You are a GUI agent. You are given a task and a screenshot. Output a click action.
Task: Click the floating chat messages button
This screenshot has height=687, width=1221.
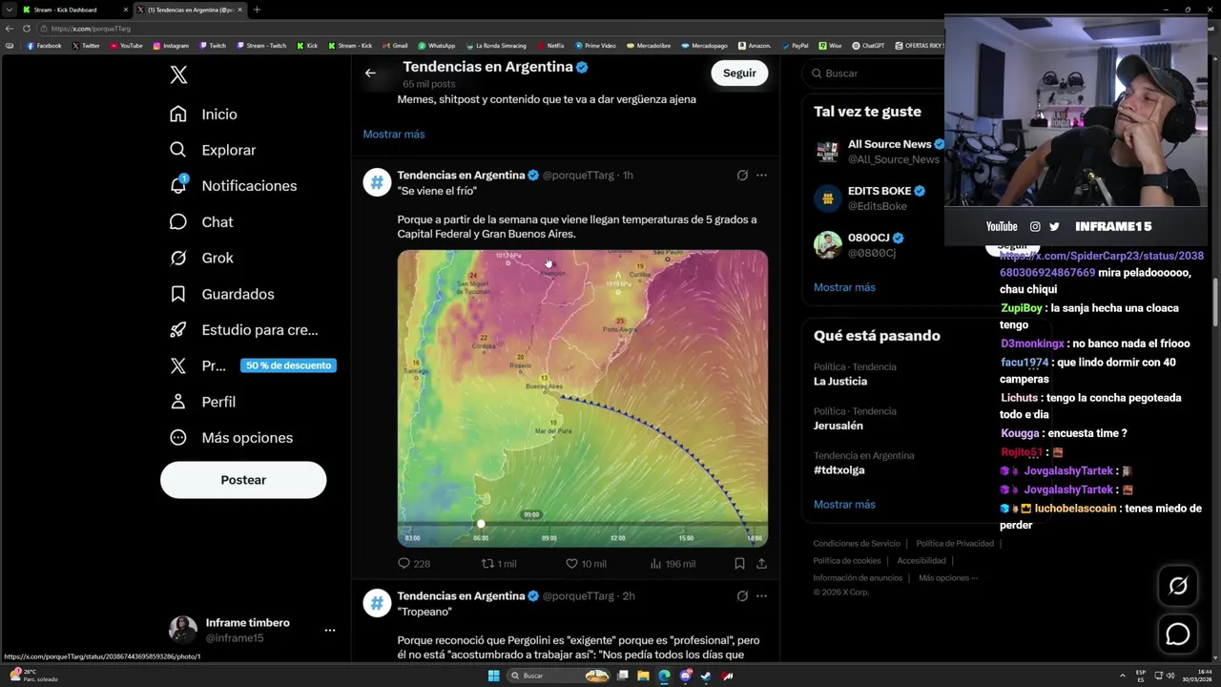coord(1178,634)
